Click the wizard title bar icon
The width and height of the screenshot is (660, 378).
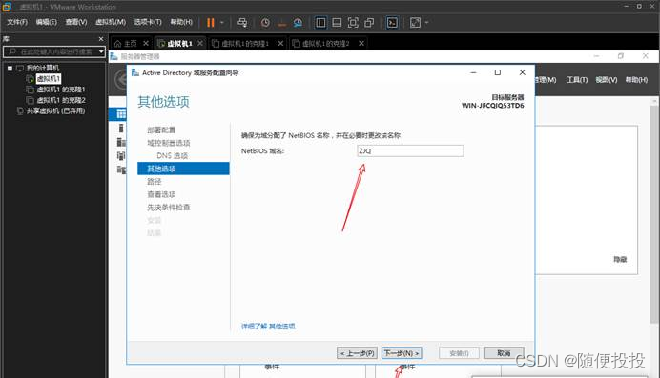point(135,72)
